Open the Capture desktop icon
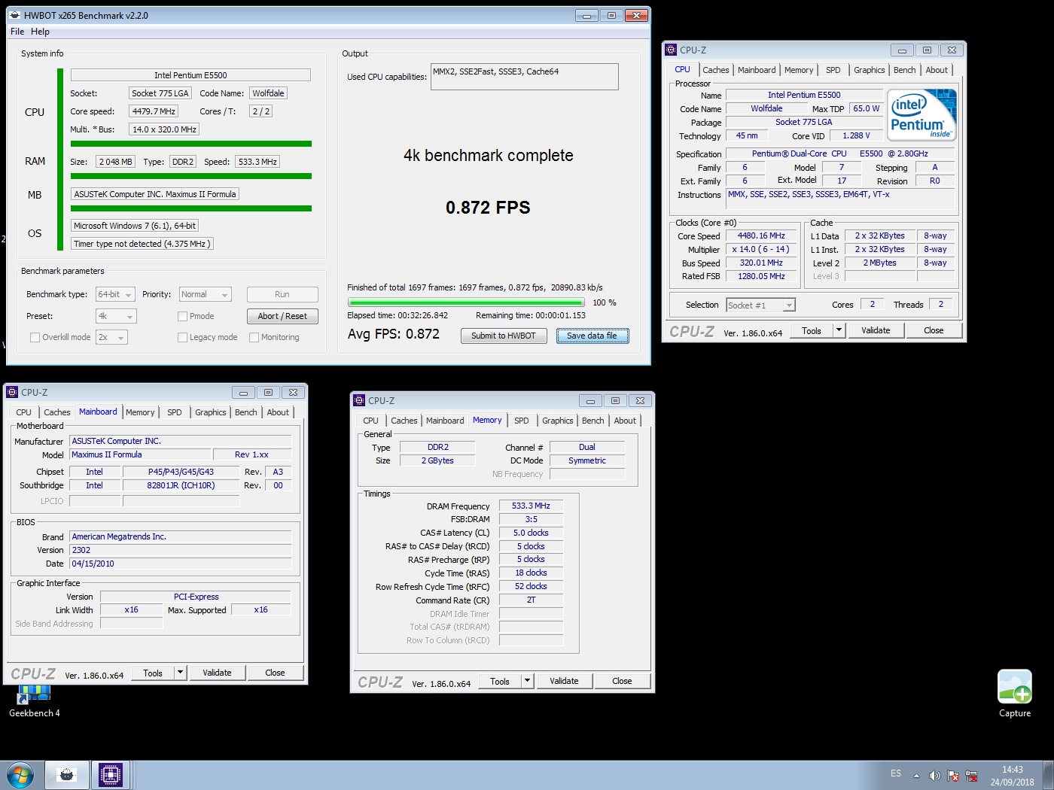The height and width of the screenshot is (790, 1054). pyautogui.click(x=1015, y=694)
